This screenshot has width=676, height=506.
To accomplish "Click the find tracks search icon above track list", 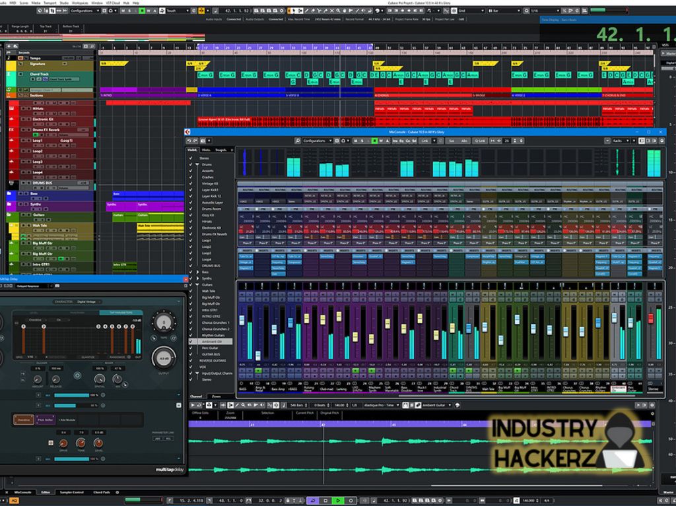I will [92, 46].
